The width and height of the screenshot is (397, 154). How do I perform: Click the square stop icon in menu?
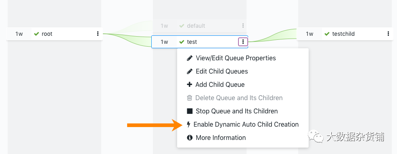coord(189,111)
